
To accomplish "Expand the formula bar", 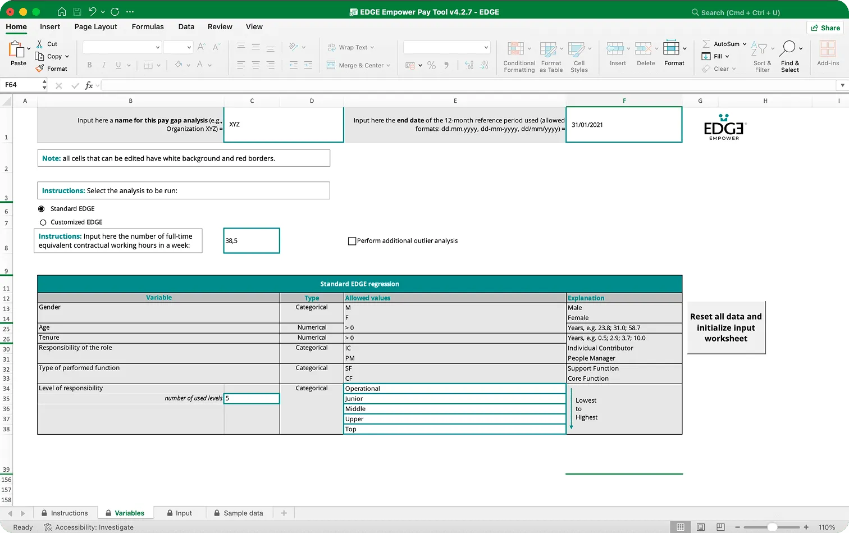I will (842, 85).
